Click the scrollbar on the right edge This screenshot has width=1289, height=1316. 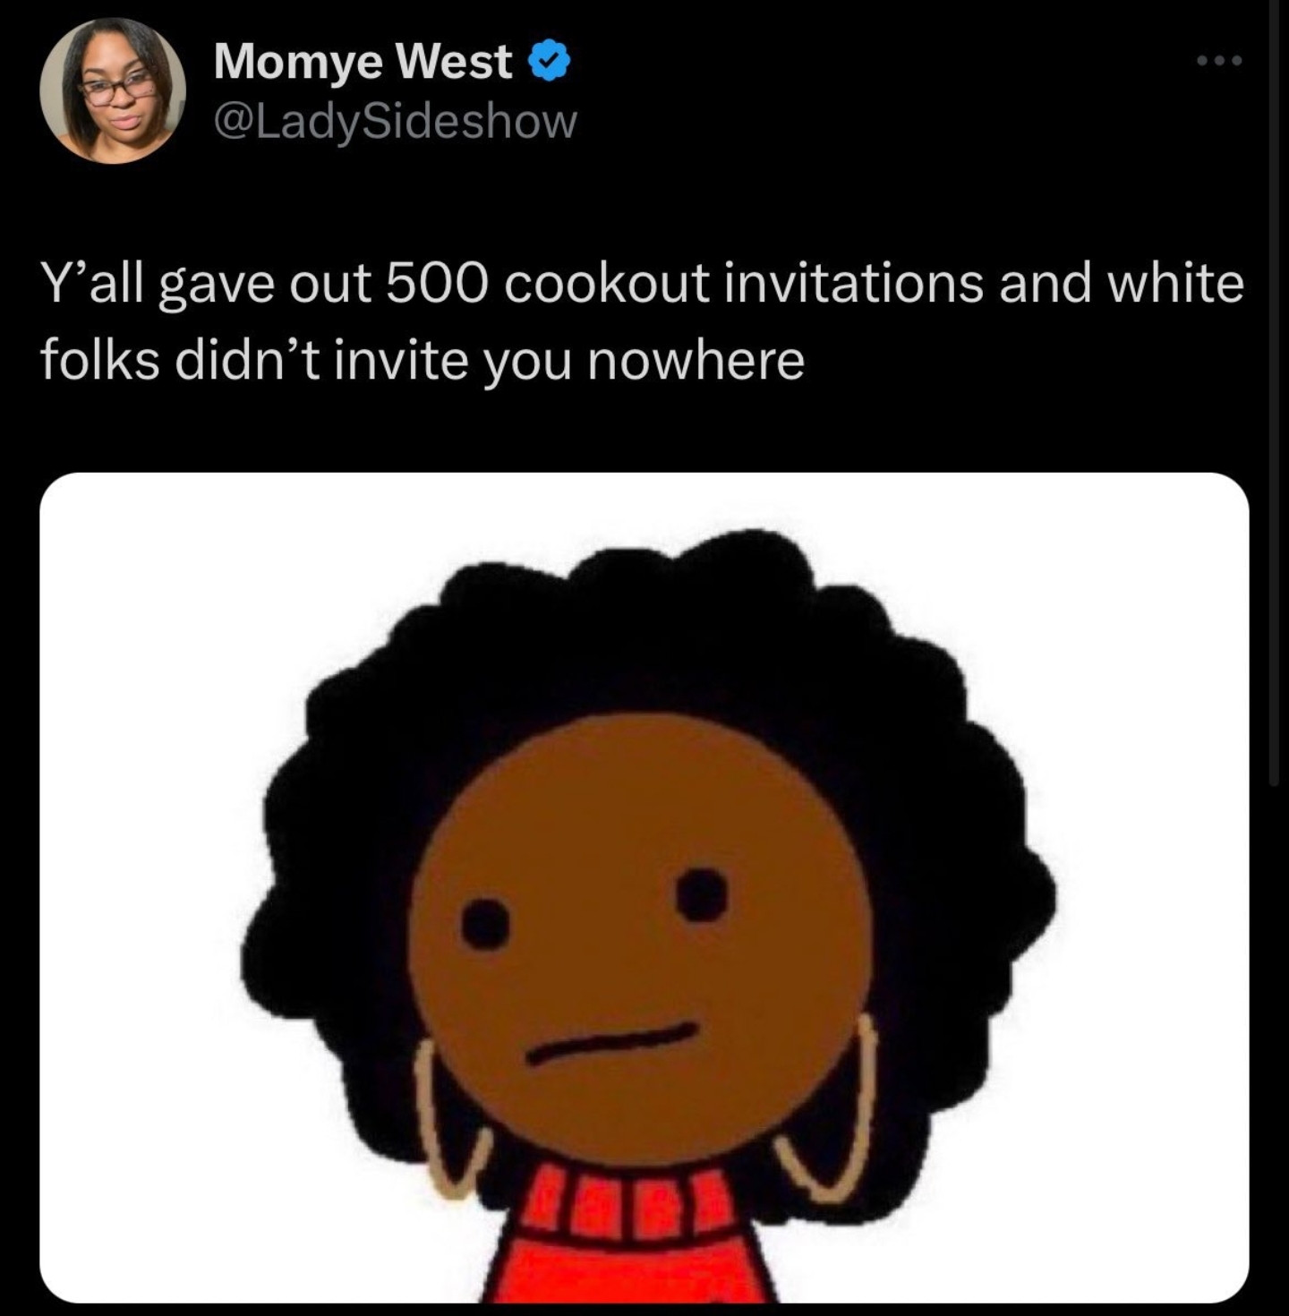pyautogui.click(x=1275, y=394)
